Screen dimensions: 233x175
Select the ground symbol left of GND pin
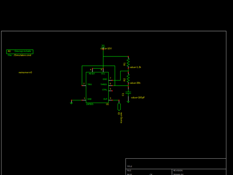(71, 103)
